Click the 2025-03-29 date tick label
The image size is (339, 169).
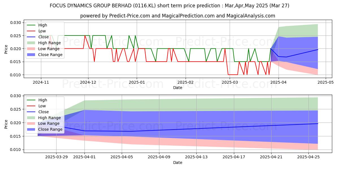tap(56, 157)
